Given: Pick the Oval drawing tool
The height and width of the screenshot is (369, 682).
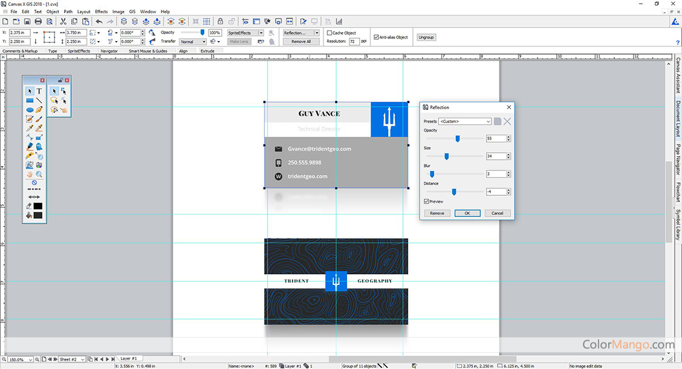Looking at the screenshot, I should click(30, 110).
